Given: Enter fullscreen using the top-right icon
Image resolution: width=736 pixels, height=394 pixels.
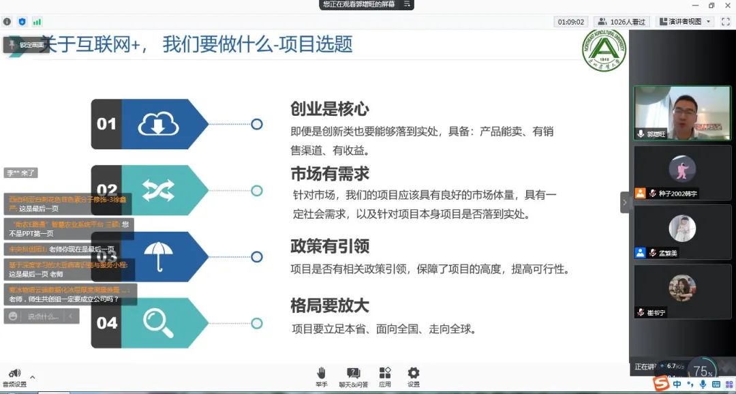Looking at the screenshot, I should (725, 22).
